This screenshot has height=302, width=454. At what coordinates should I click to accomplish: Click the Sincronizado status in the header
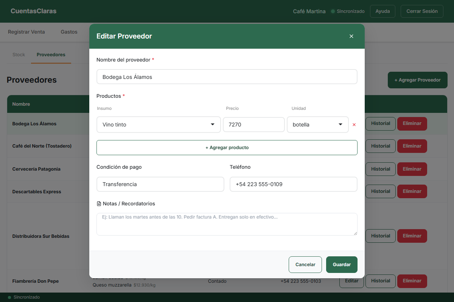tap(348, 11)
